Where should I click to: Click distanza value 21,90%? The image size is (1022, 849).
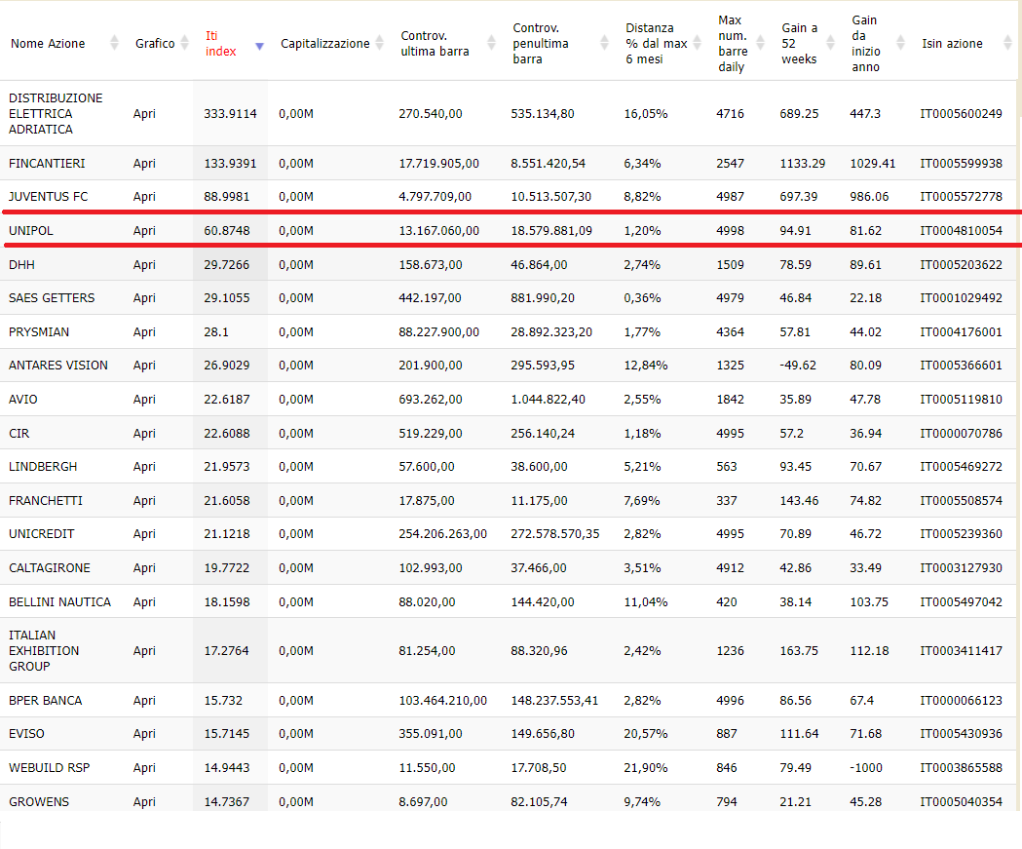point(645,767)
